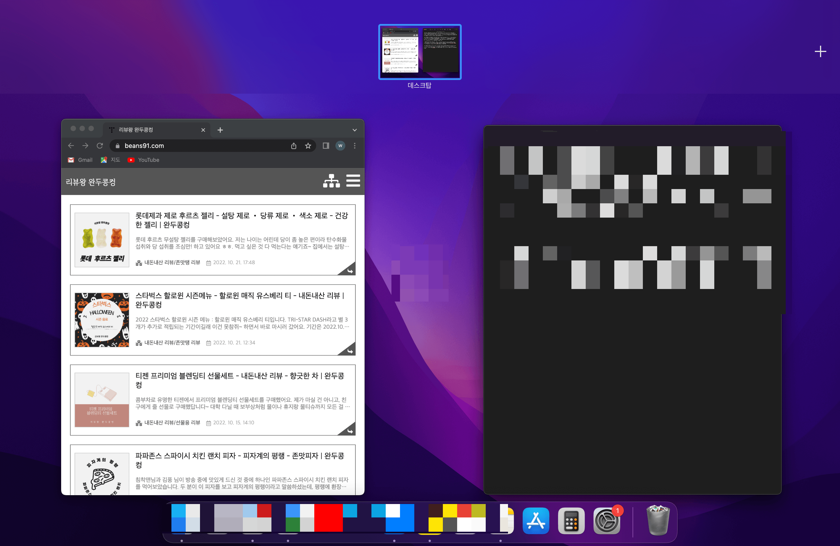The height and width of the screenshot is (546, 840).
Task: Click the 리뷰왕 완두콩컹 site title
Action: 91,182
